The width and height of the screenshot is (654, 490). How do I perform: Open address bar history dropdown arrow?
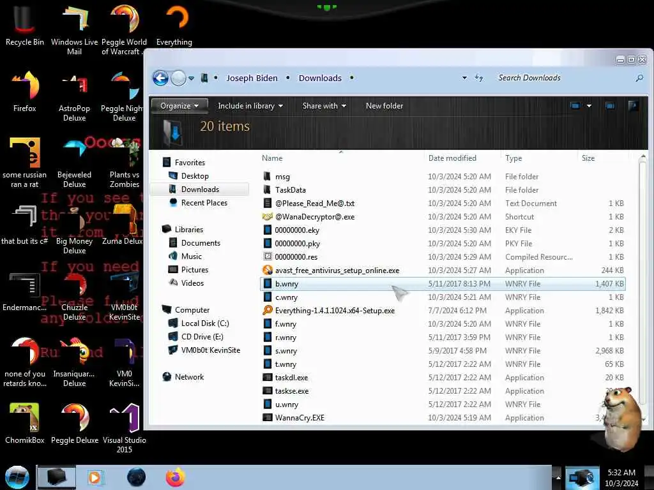pos(464,78)
